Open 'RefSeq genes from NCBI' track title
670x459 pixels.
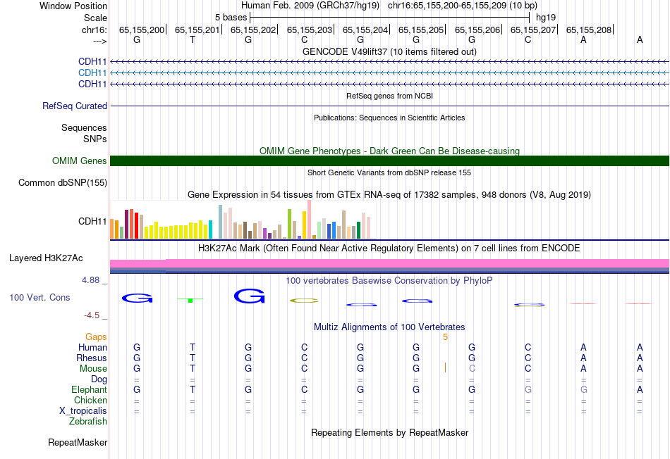(x=389, y=96)
